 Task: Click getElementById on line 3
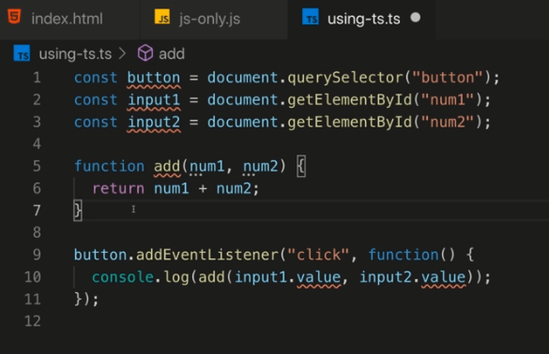point(350,123)
